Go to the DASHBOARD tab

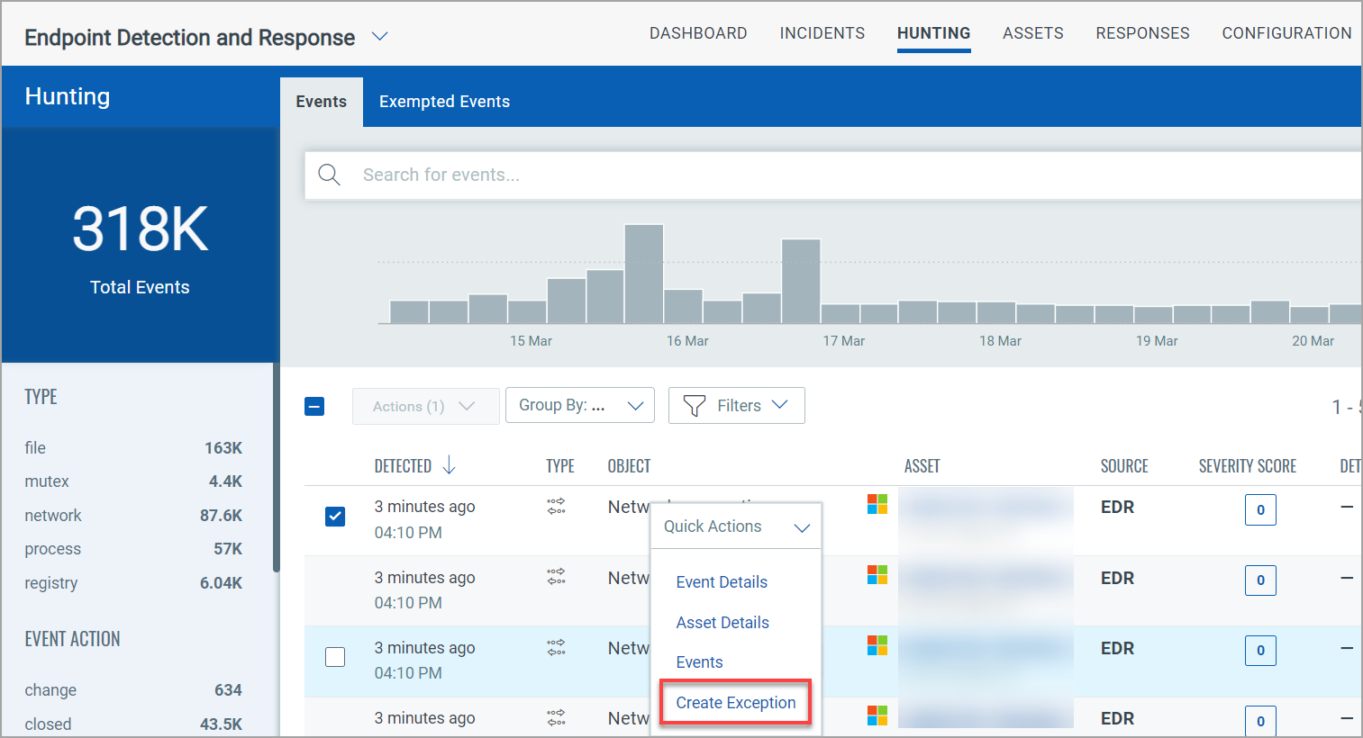[x=698, y=33]
